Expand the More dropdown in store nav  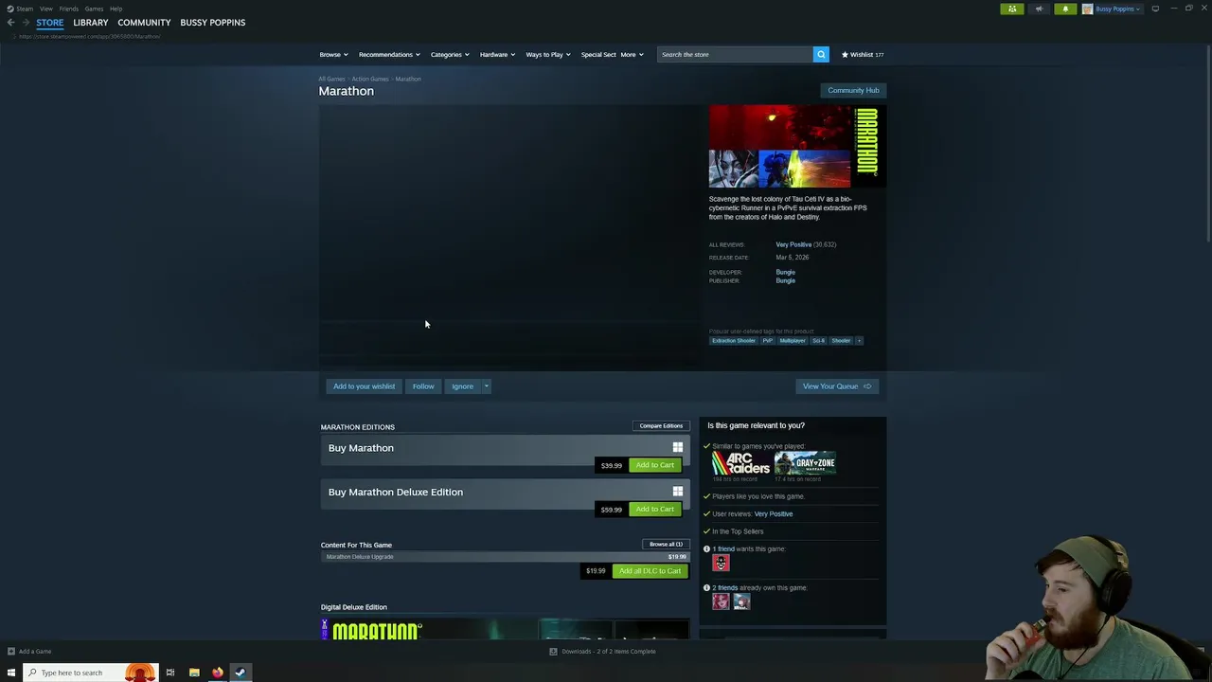click(632, 54)
